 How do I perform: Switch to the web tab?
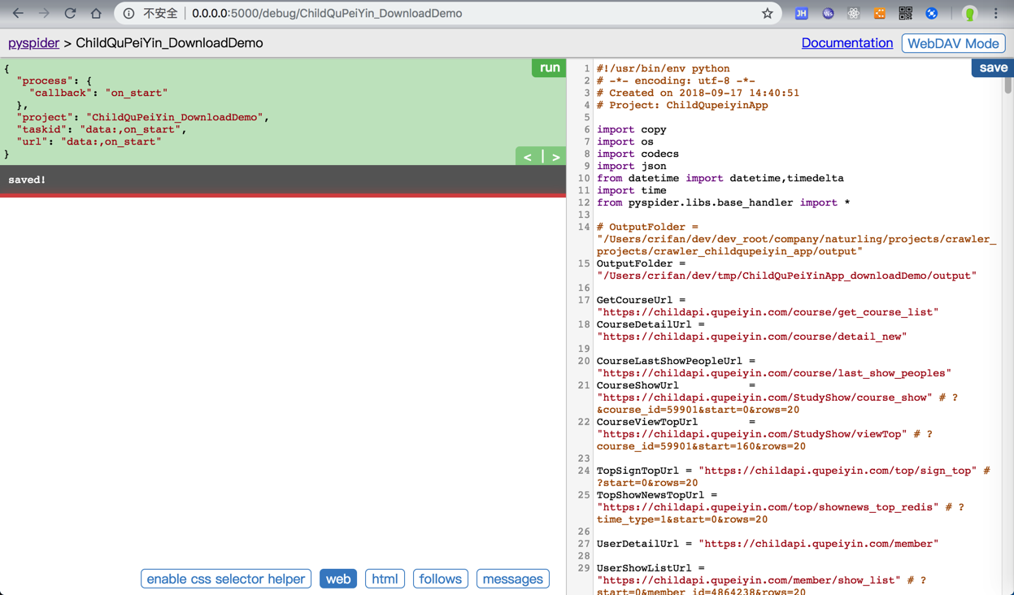[338, 579]
